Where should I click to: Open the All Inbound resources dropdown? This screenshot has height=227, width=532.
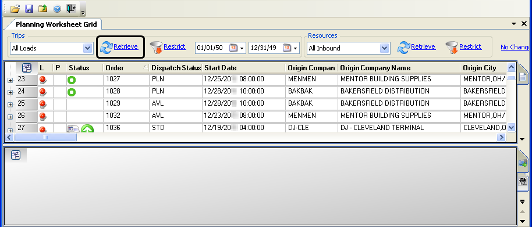coord(384,48)
